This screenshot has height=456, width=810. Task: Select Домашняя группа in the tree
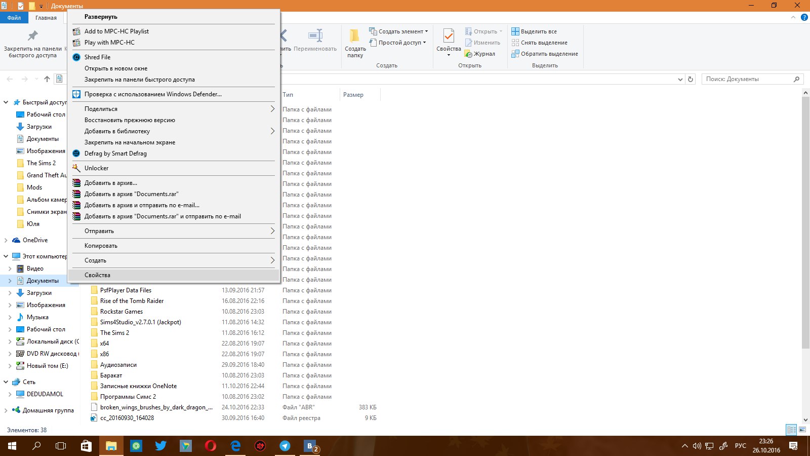[x=48, y=410]
